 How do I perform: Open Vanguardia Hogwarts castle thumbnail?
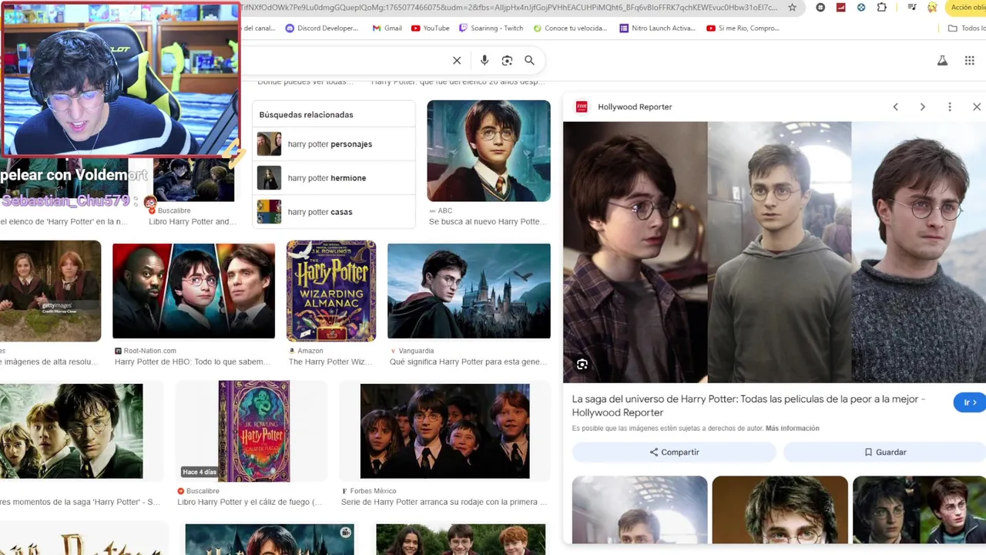point(469,291)
